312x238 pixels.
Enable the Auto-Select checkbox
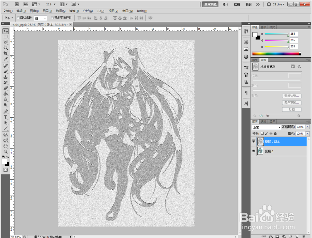tap(18, 18)
